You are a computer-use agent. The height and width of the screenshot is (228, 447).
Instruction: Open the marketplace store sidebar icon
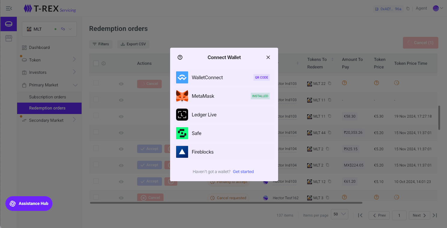(x=9, y=38)
